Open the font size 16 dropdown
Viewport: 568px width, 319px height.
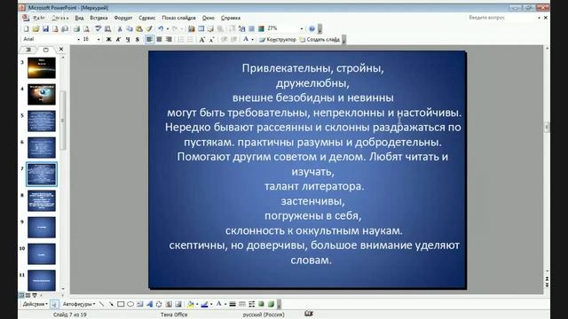[99, 39]
